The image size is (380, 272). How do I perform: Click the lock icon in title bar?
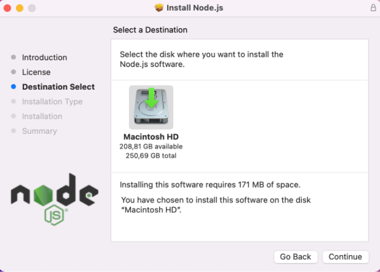(373, 8)
